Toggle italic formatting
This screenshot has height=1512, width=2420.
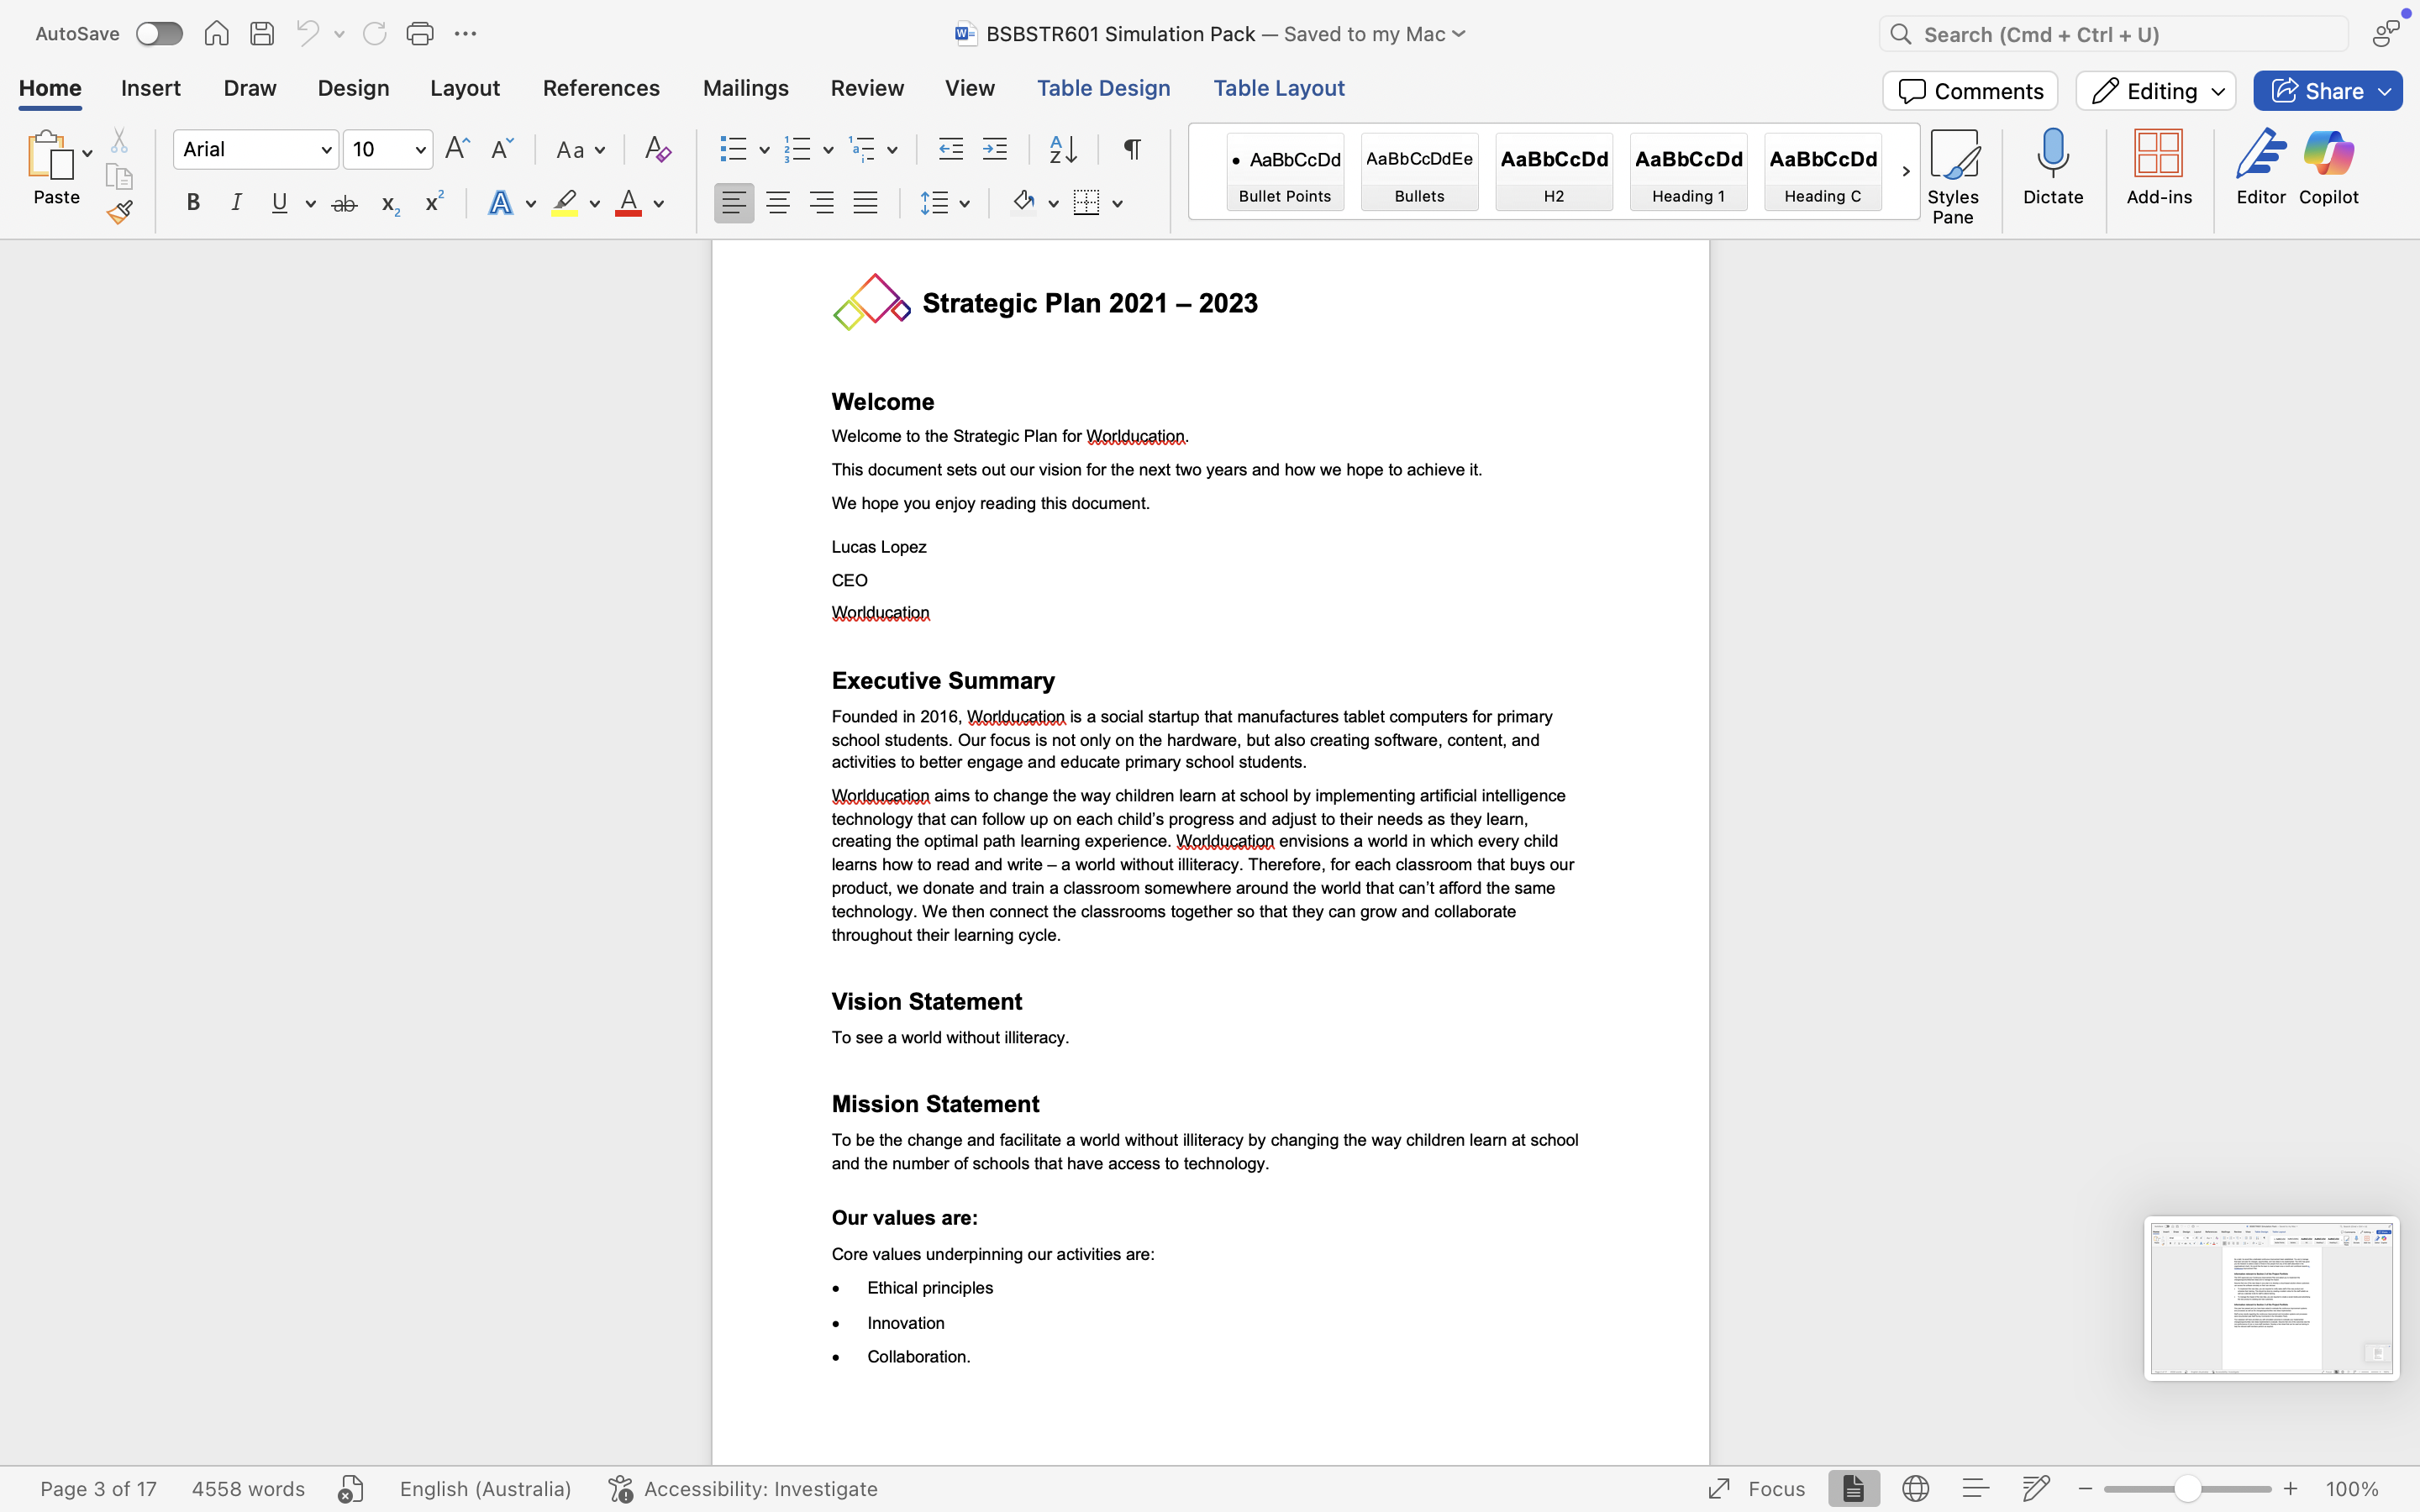(236, 203)
